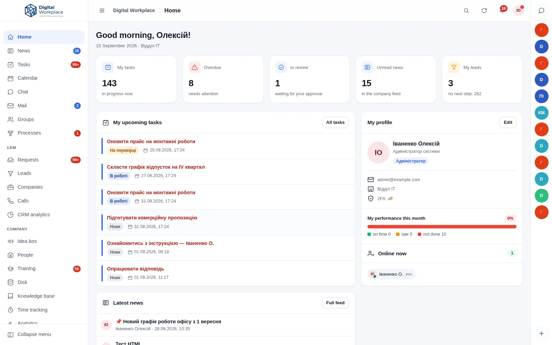Click the green D contact avatar
This screenshot has width=552, height=345.
[x=541, y=196]
